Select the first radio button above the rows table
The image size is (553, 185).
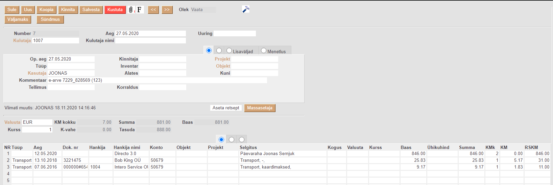(x=221, y=140)
